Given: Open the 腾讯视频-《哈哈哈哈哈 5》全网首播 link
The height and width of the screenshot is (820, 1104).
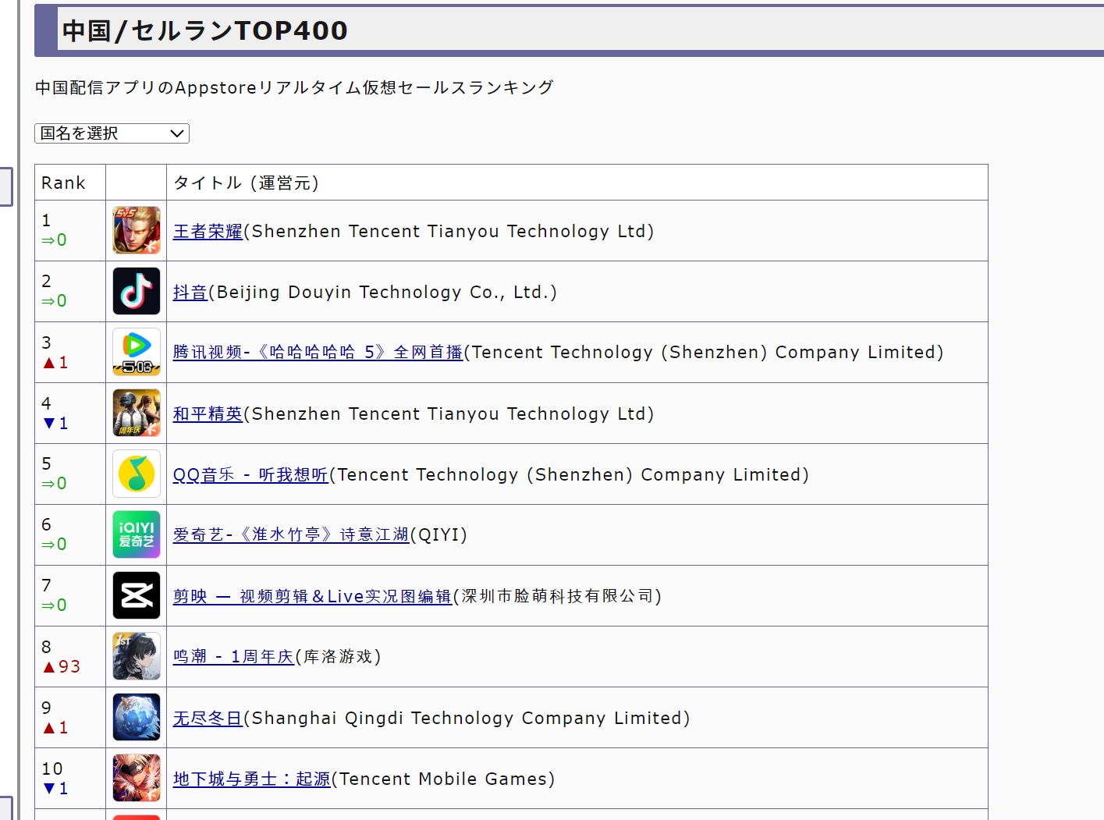Looking at the screenshot, I should (318, 353).
